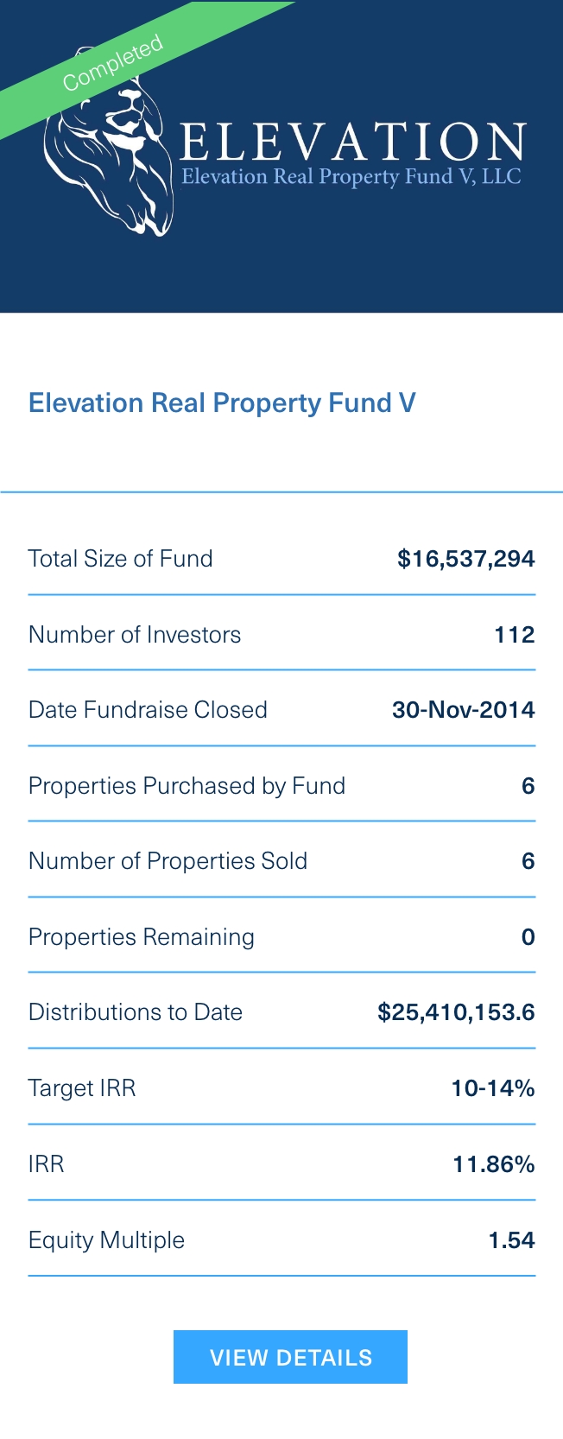Click the 11.86% IRR value
This screenshot has width=563, height=1439.
(493, 1164)
